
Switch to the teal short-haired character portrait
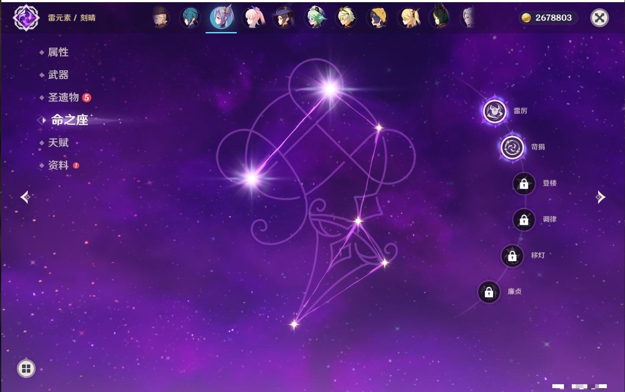tap(190, 18)
